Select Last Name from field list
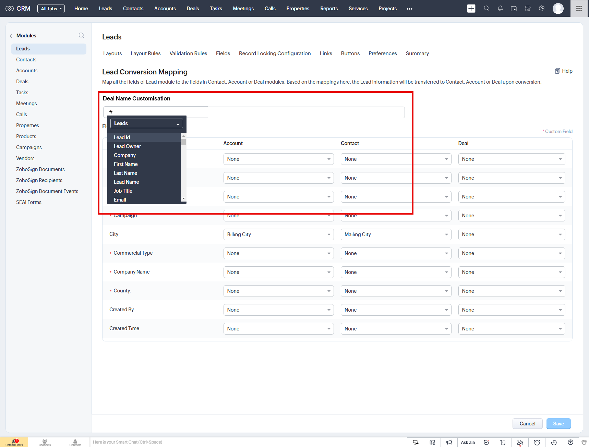This screenshot has height=447, width=589. pos(144,173)
